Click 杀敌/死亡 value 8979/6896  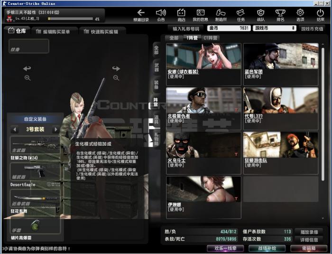click(x=226, y=239)
